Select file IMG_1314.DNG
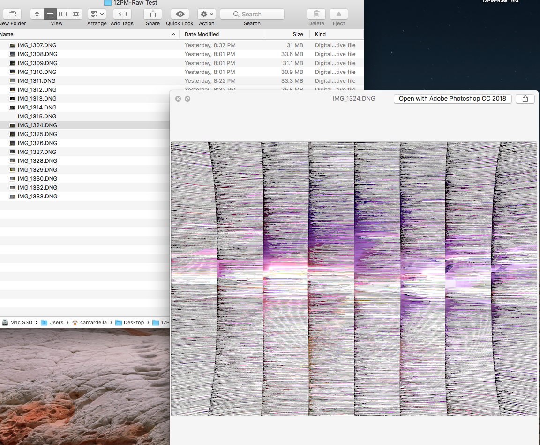 tap(37, 107)
